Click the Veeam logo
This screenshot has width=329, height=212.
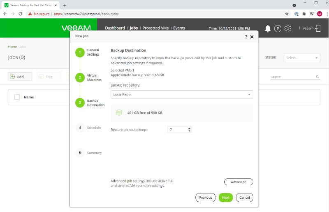point(76,28)
